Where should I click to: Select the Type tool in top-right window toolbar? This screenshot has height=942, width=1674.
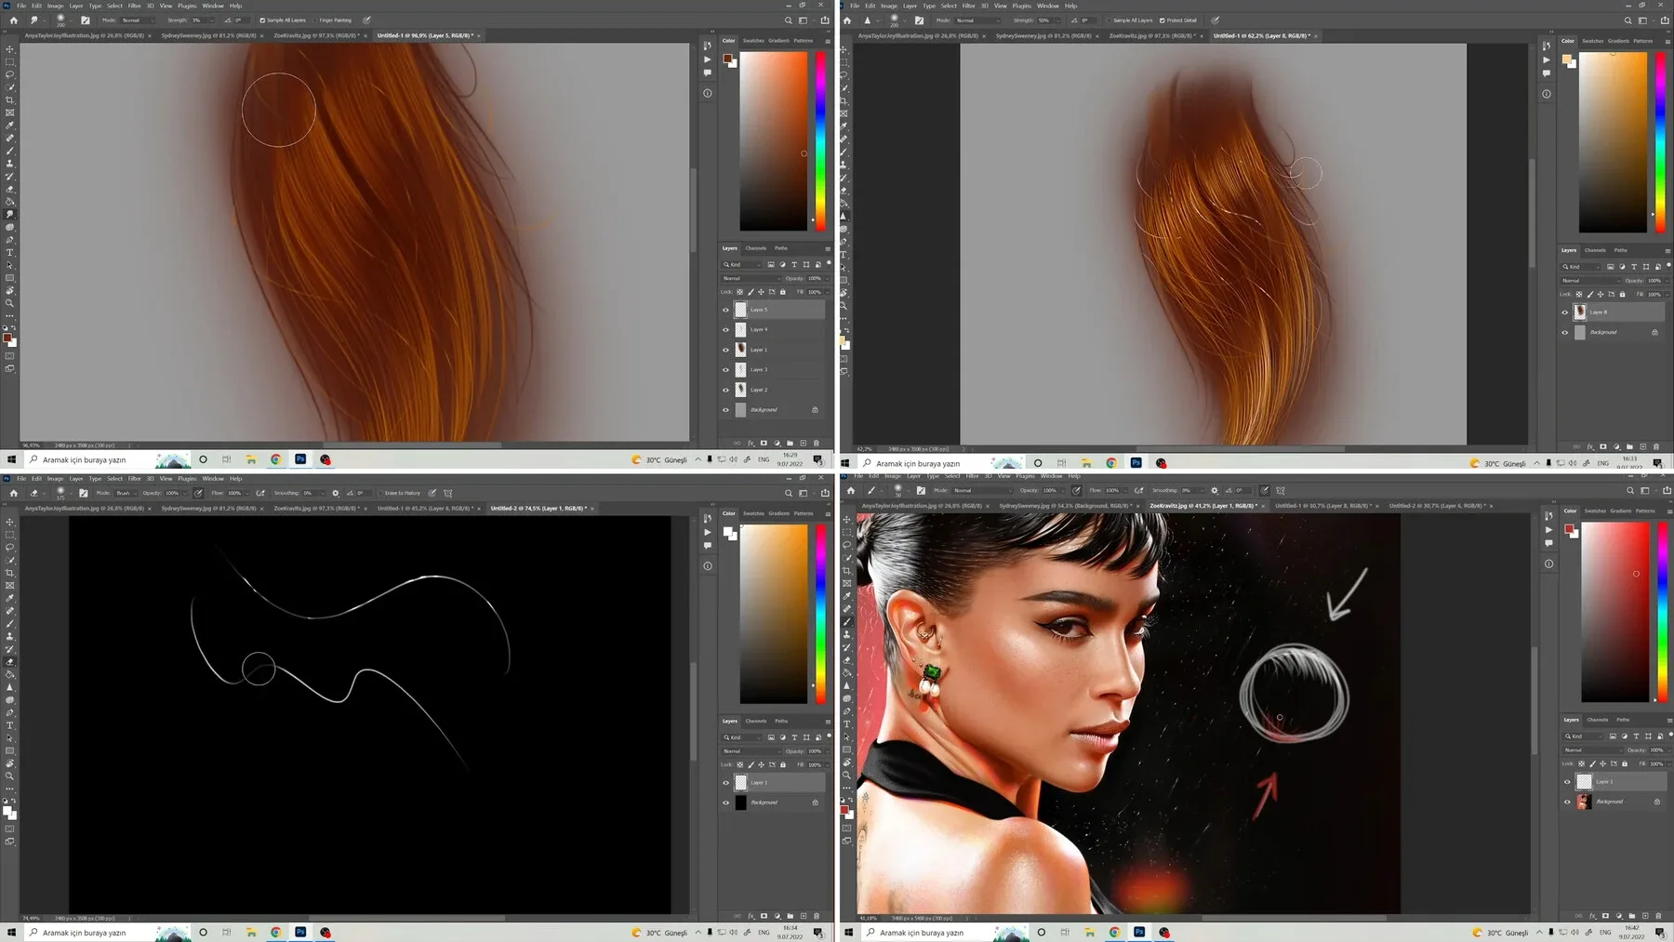[x=844, y=255]
